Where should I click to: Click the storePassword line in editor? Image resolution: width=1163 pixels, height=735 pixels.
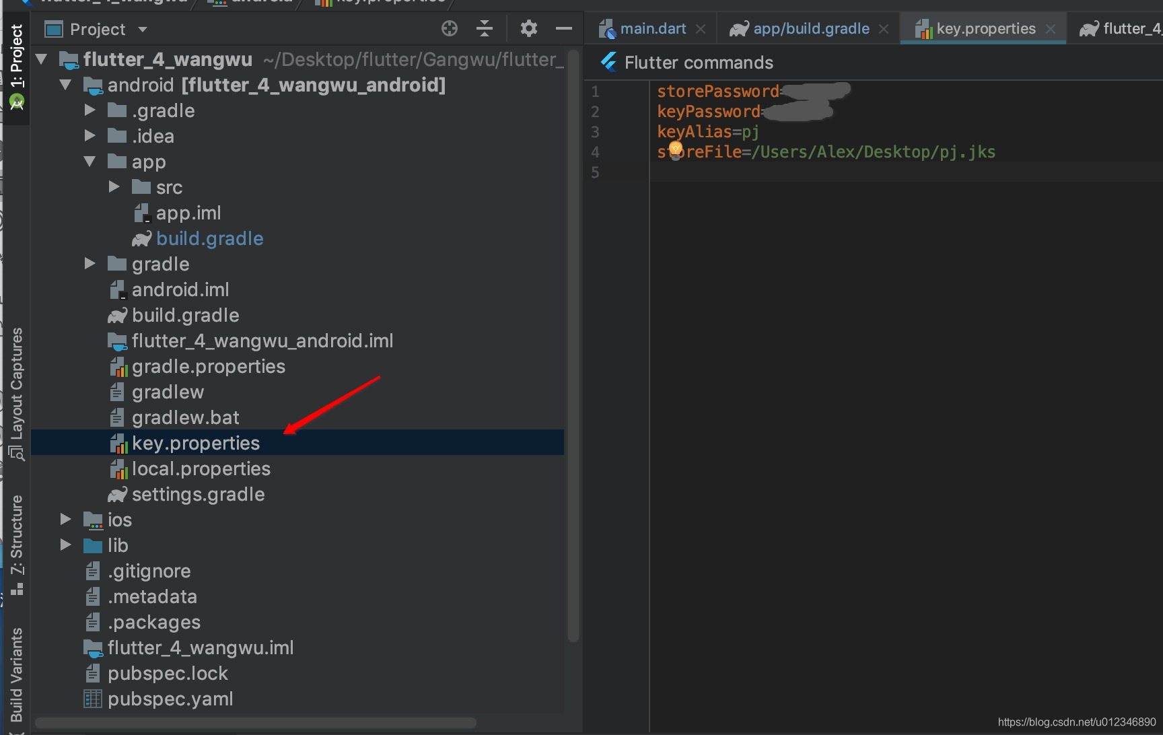pyautogui.click(x=754, y=92)
